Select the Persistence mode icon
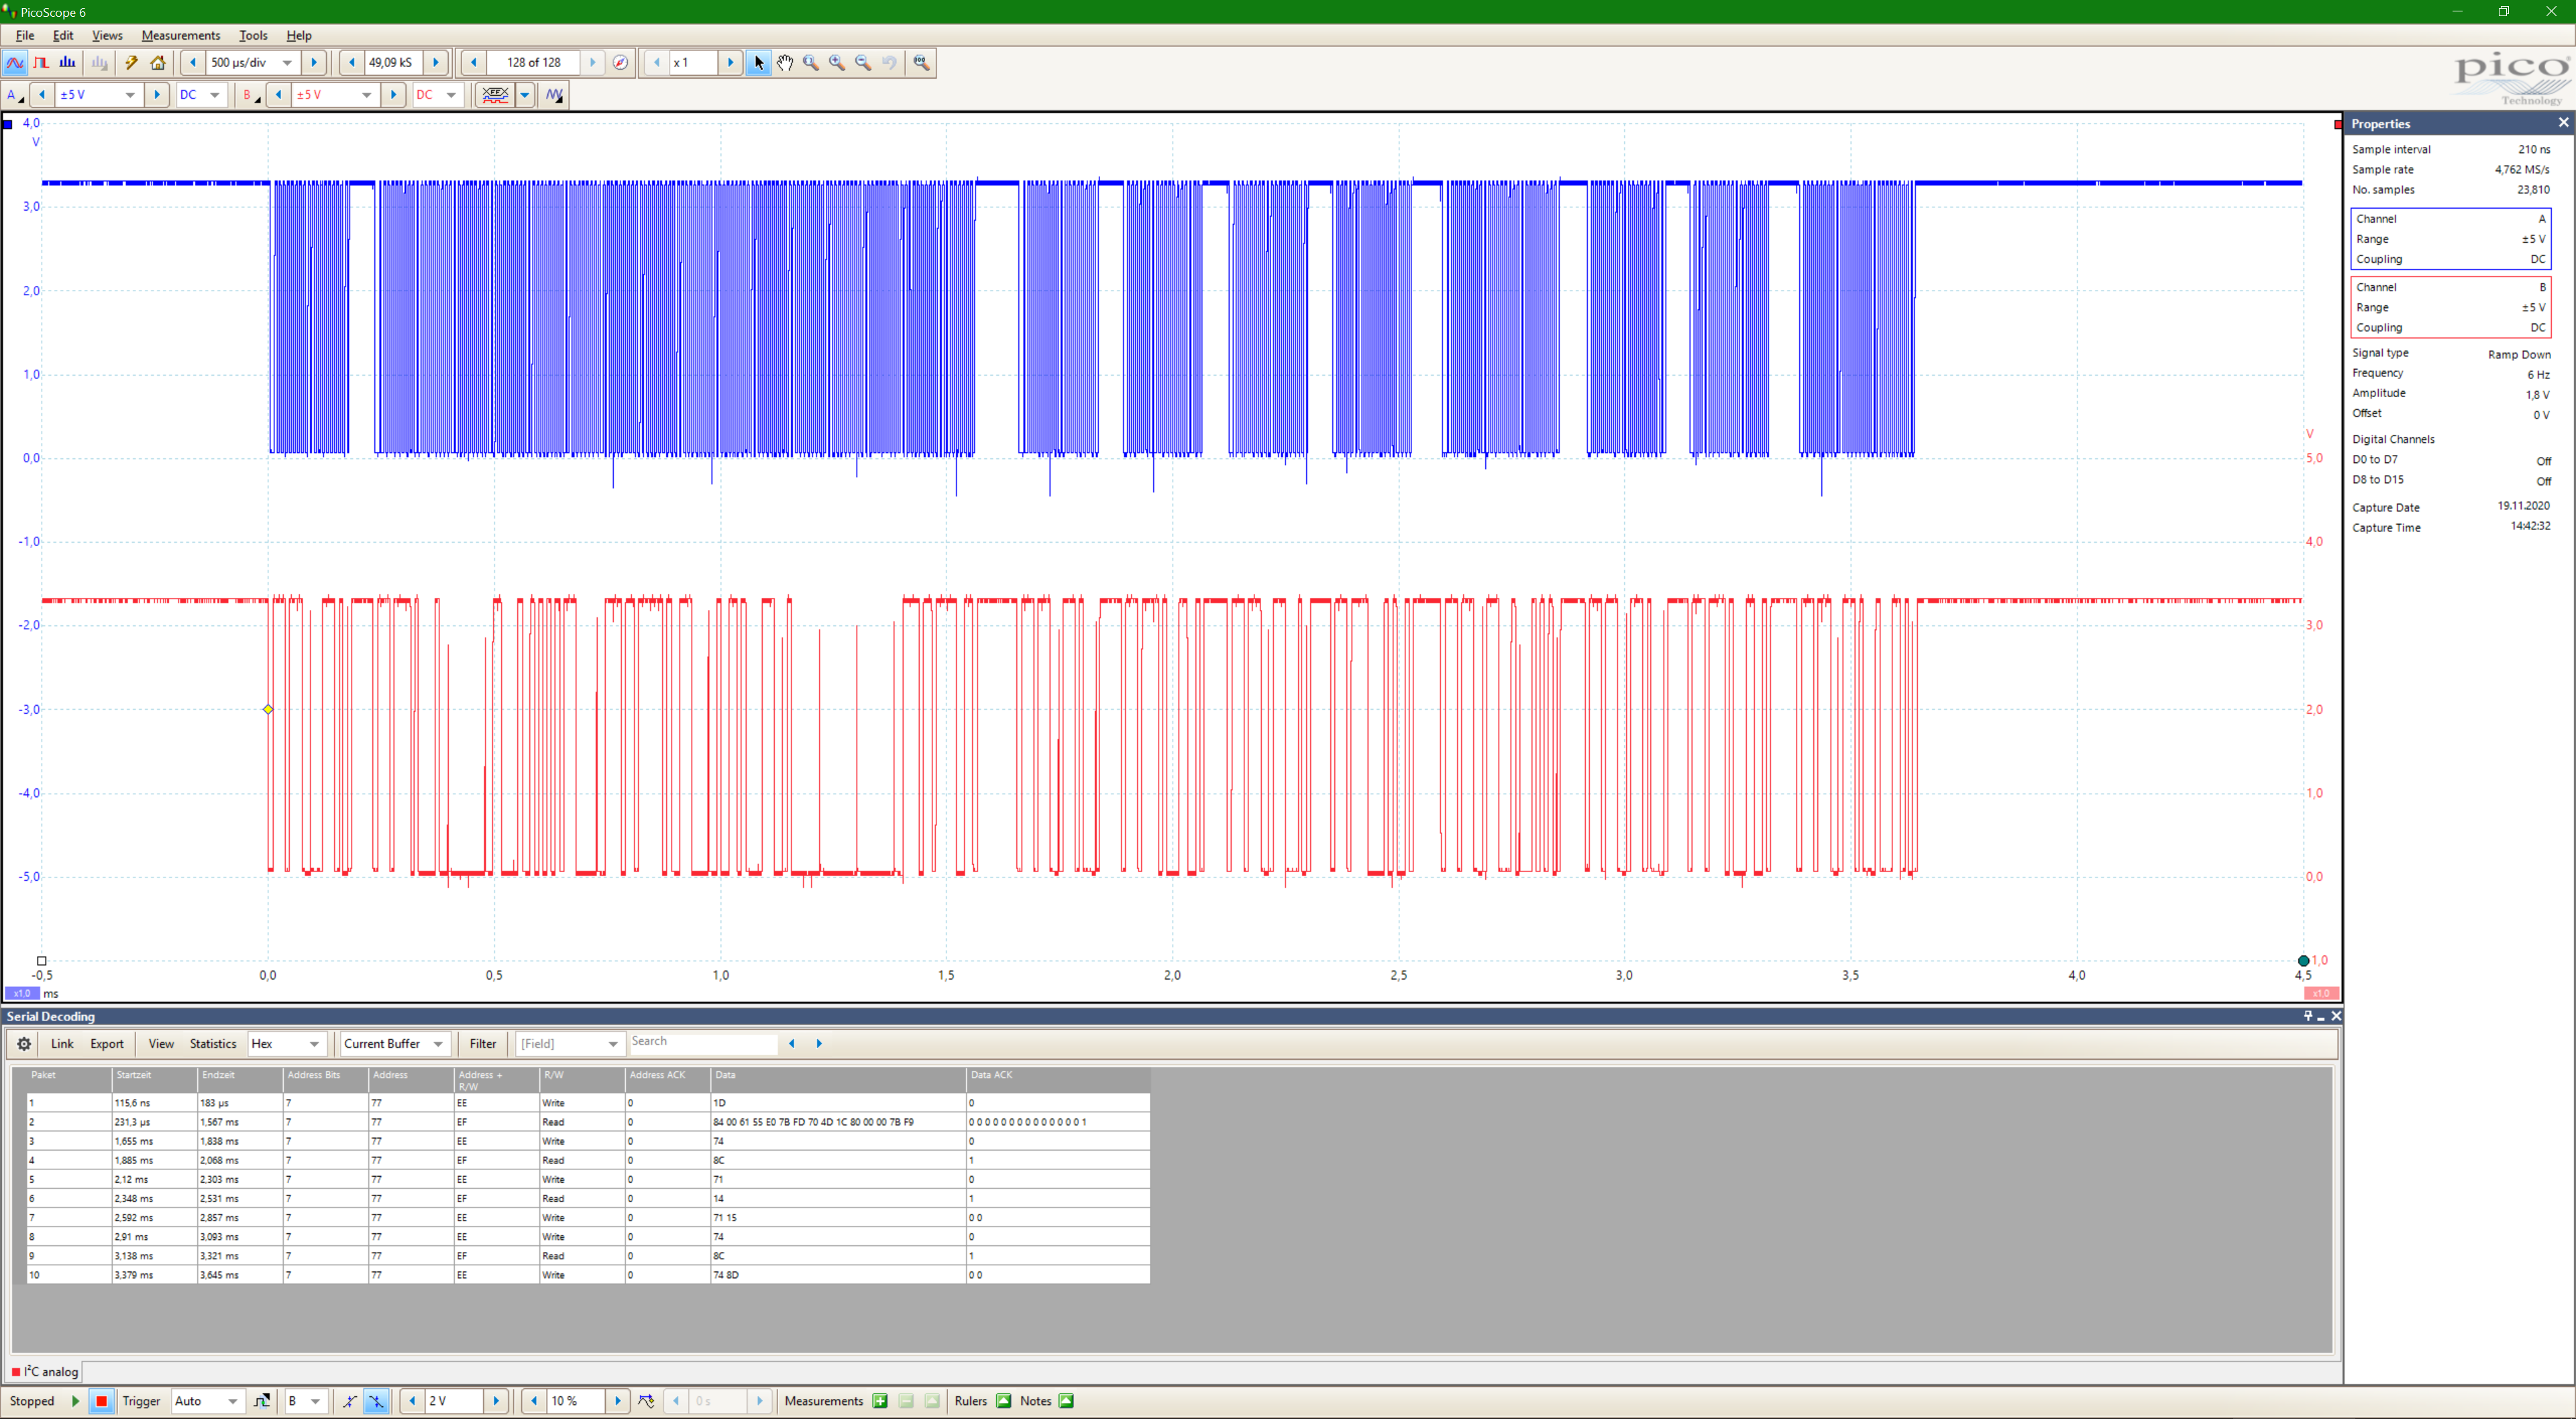This screenshot has width=2576, height=1419. point(41,62)
